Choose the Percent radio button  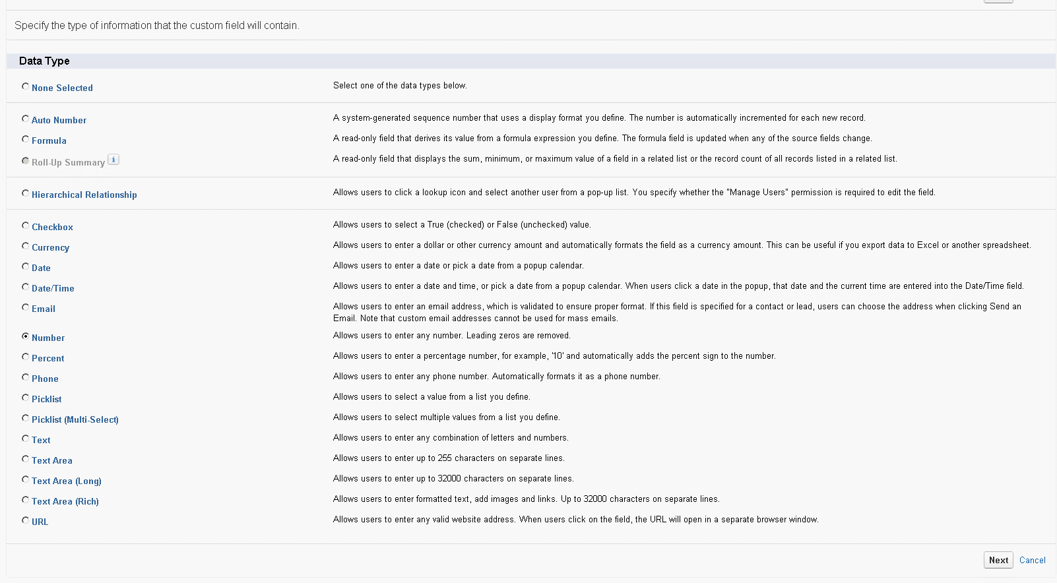[x=25, y=357]
